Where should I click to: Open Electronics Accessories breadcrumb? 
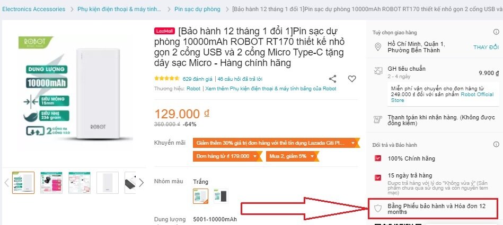[x=33, y=9]
